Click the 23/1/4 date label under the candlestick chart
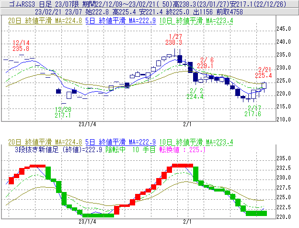The height and width of the screenshot is (228, 299). (x=87, y=124)
